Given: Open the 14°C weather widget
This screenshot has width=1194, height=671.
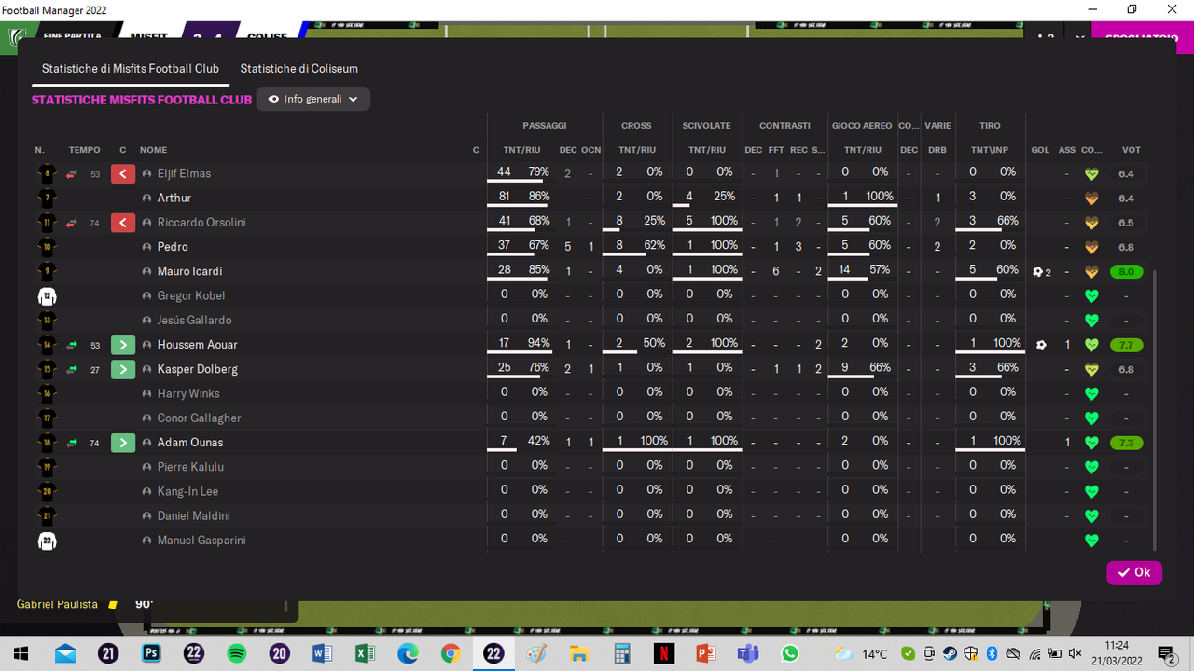Looking at the screenshot, I should (x=862, y=653).
